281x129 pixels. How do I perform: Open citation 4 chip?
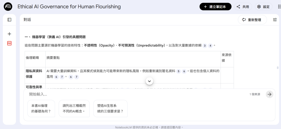(x=210, y=46)
